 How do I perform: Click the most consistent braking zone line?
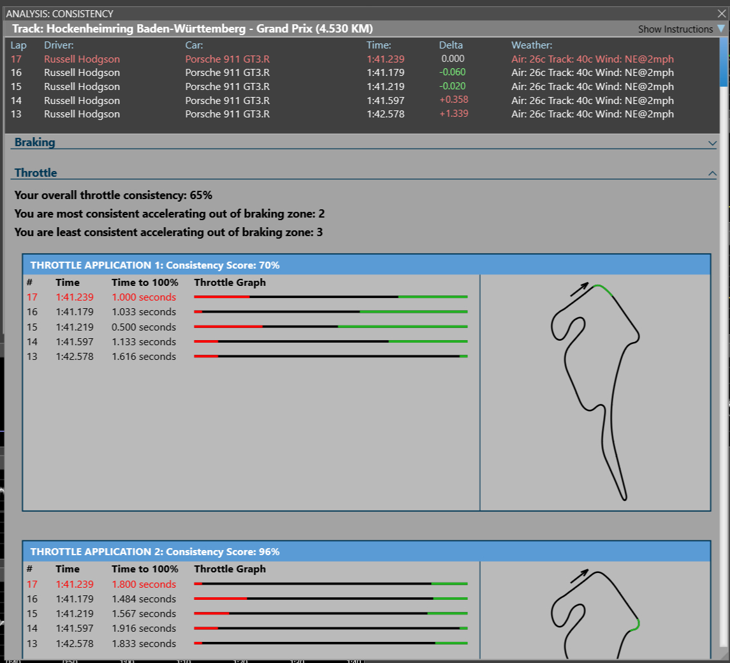pos(170,214)
